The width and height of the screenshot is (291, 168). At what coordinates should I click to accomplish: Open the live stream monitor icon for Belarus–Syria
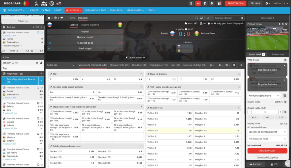click(38, 103)
